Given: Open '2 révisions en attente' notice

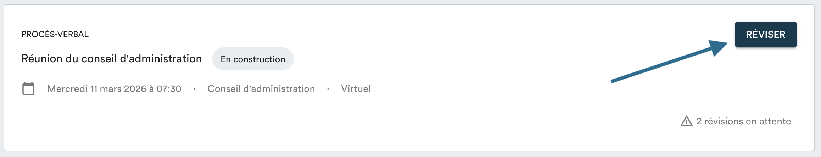Looking at the screenshot, I should 743,121.
